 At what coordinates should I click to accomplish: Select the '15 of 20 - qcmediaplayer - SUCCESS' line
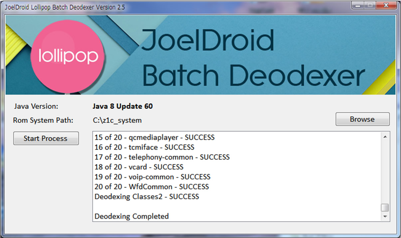[x=154, y=137]
